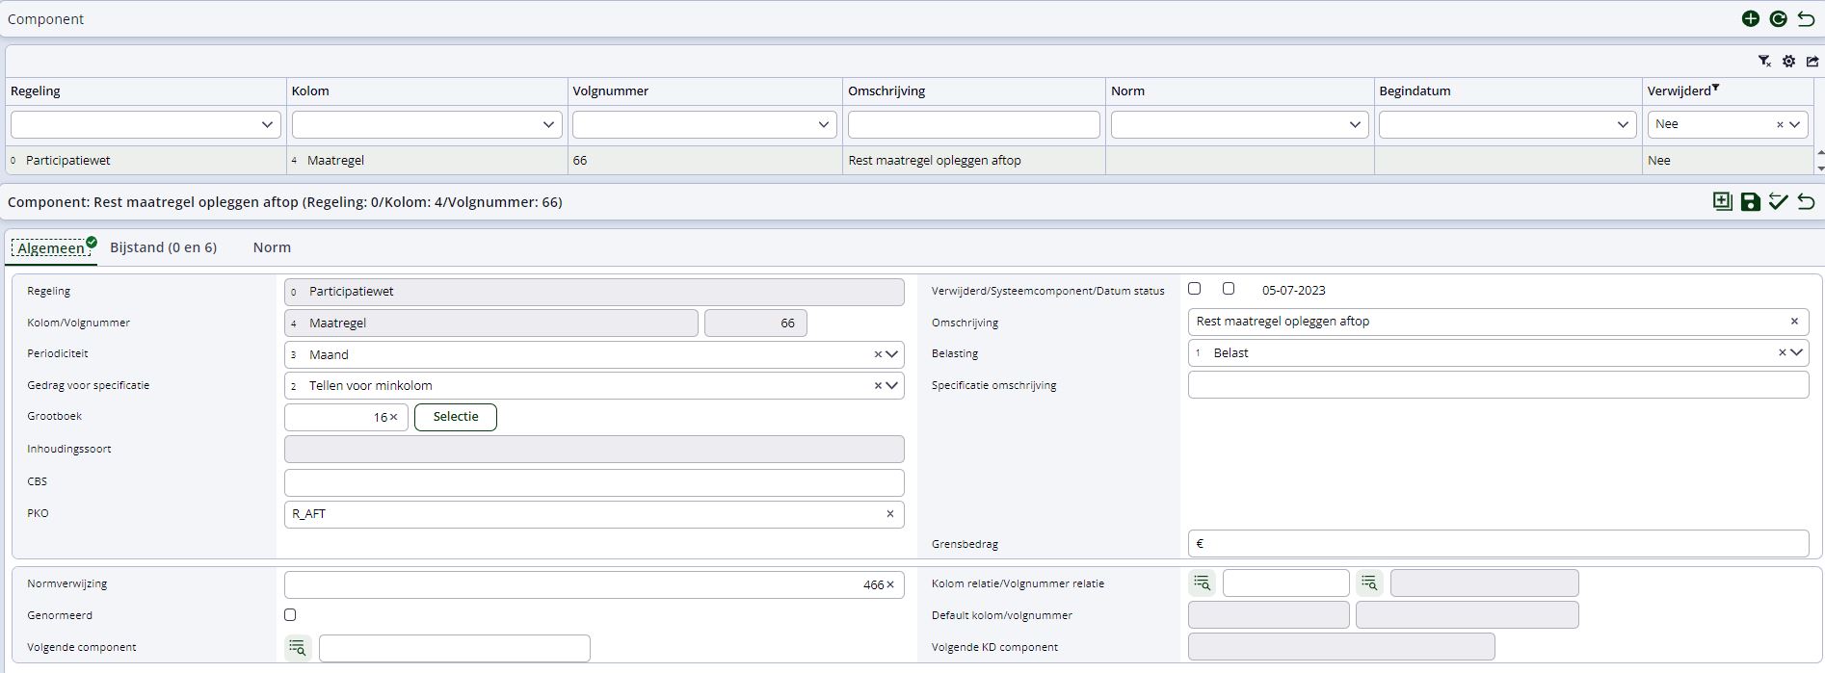This screenshot has height=673, width=1825.
Task: Click the duplicate component icon
Action: point(1723,201)
